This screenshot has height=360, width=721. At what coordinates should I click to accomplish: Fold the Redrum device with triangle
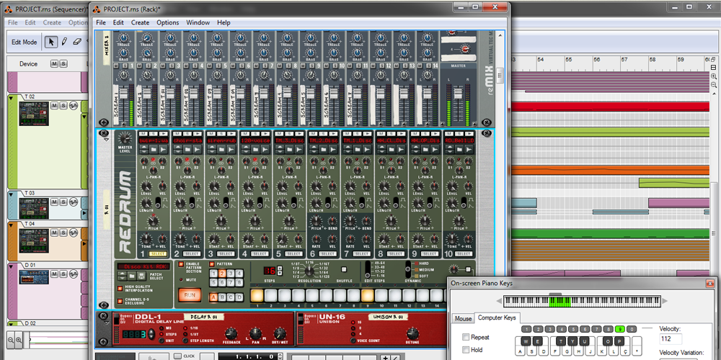(105, 140)
